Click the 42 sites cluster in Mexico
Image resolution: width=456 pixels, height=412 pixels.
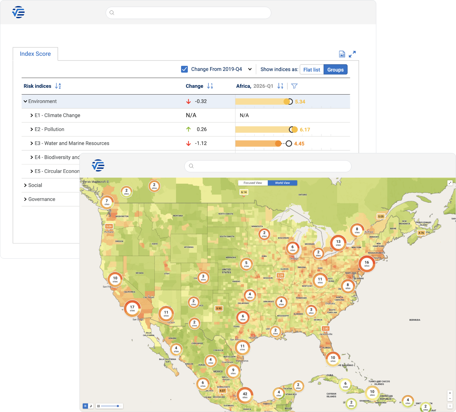tap(245, 394)
